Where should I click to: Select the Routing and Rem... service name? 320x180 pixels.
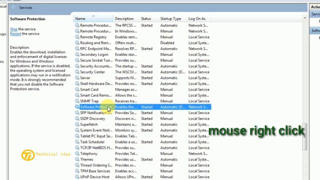[x=95, y=43]
